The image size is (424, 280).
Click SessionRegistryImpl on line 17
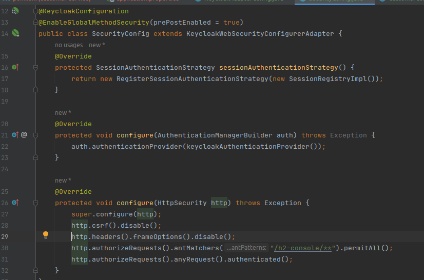click(x=328, y=79)
